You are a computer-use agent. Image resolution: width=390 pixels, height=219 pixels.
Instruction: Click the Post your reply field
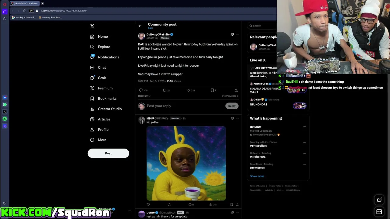[x=185, y=106]
